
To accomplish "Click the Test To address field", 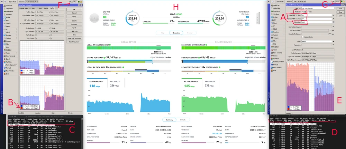I will 317,8.
